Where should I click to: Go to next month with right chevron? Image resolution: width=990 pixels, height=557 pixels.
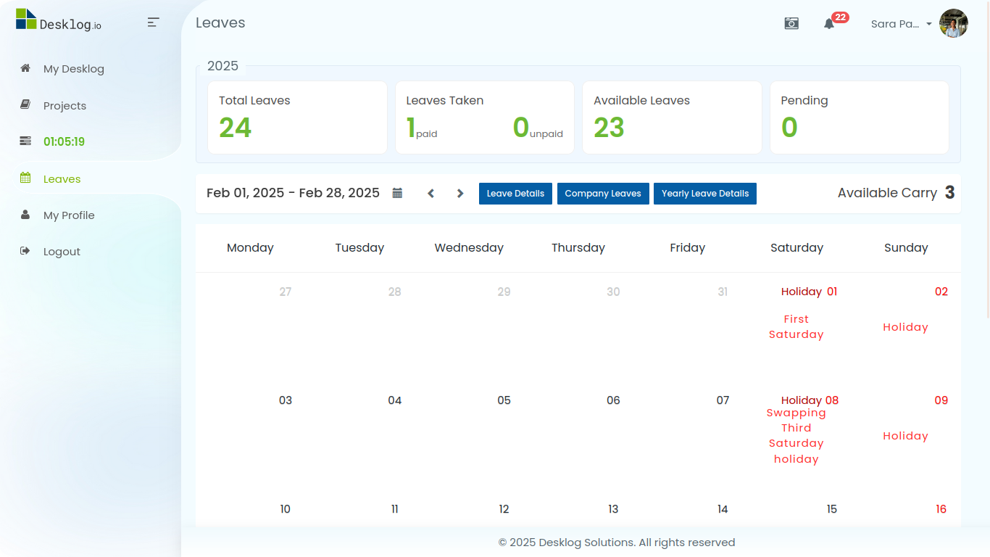point(460,194)
